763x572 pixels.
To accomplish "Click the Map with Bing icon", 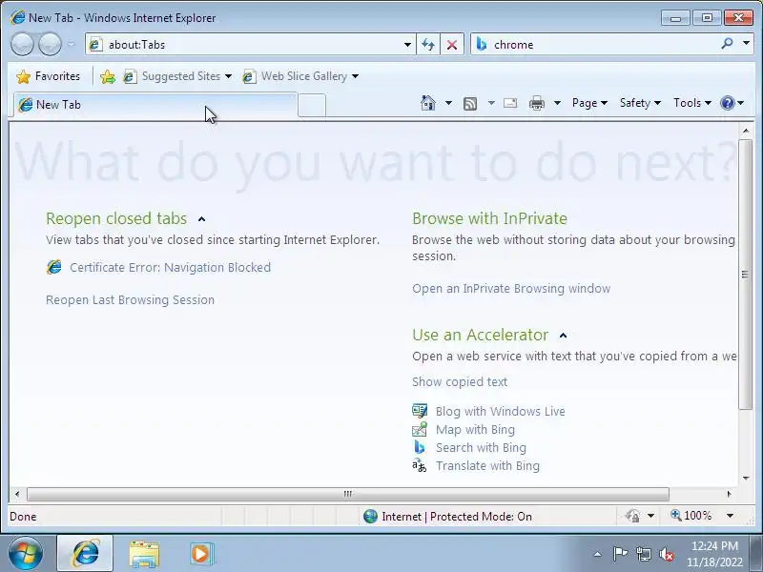I will coord(420,429).
